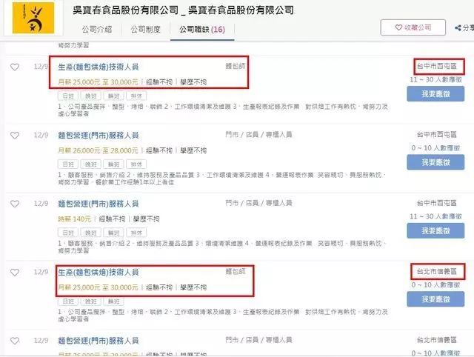Favorite the 月薪 26,000 台中市西屯區 麵包營運 job with the heart
This screenshot has height=357, width=474.
point(15,135)
